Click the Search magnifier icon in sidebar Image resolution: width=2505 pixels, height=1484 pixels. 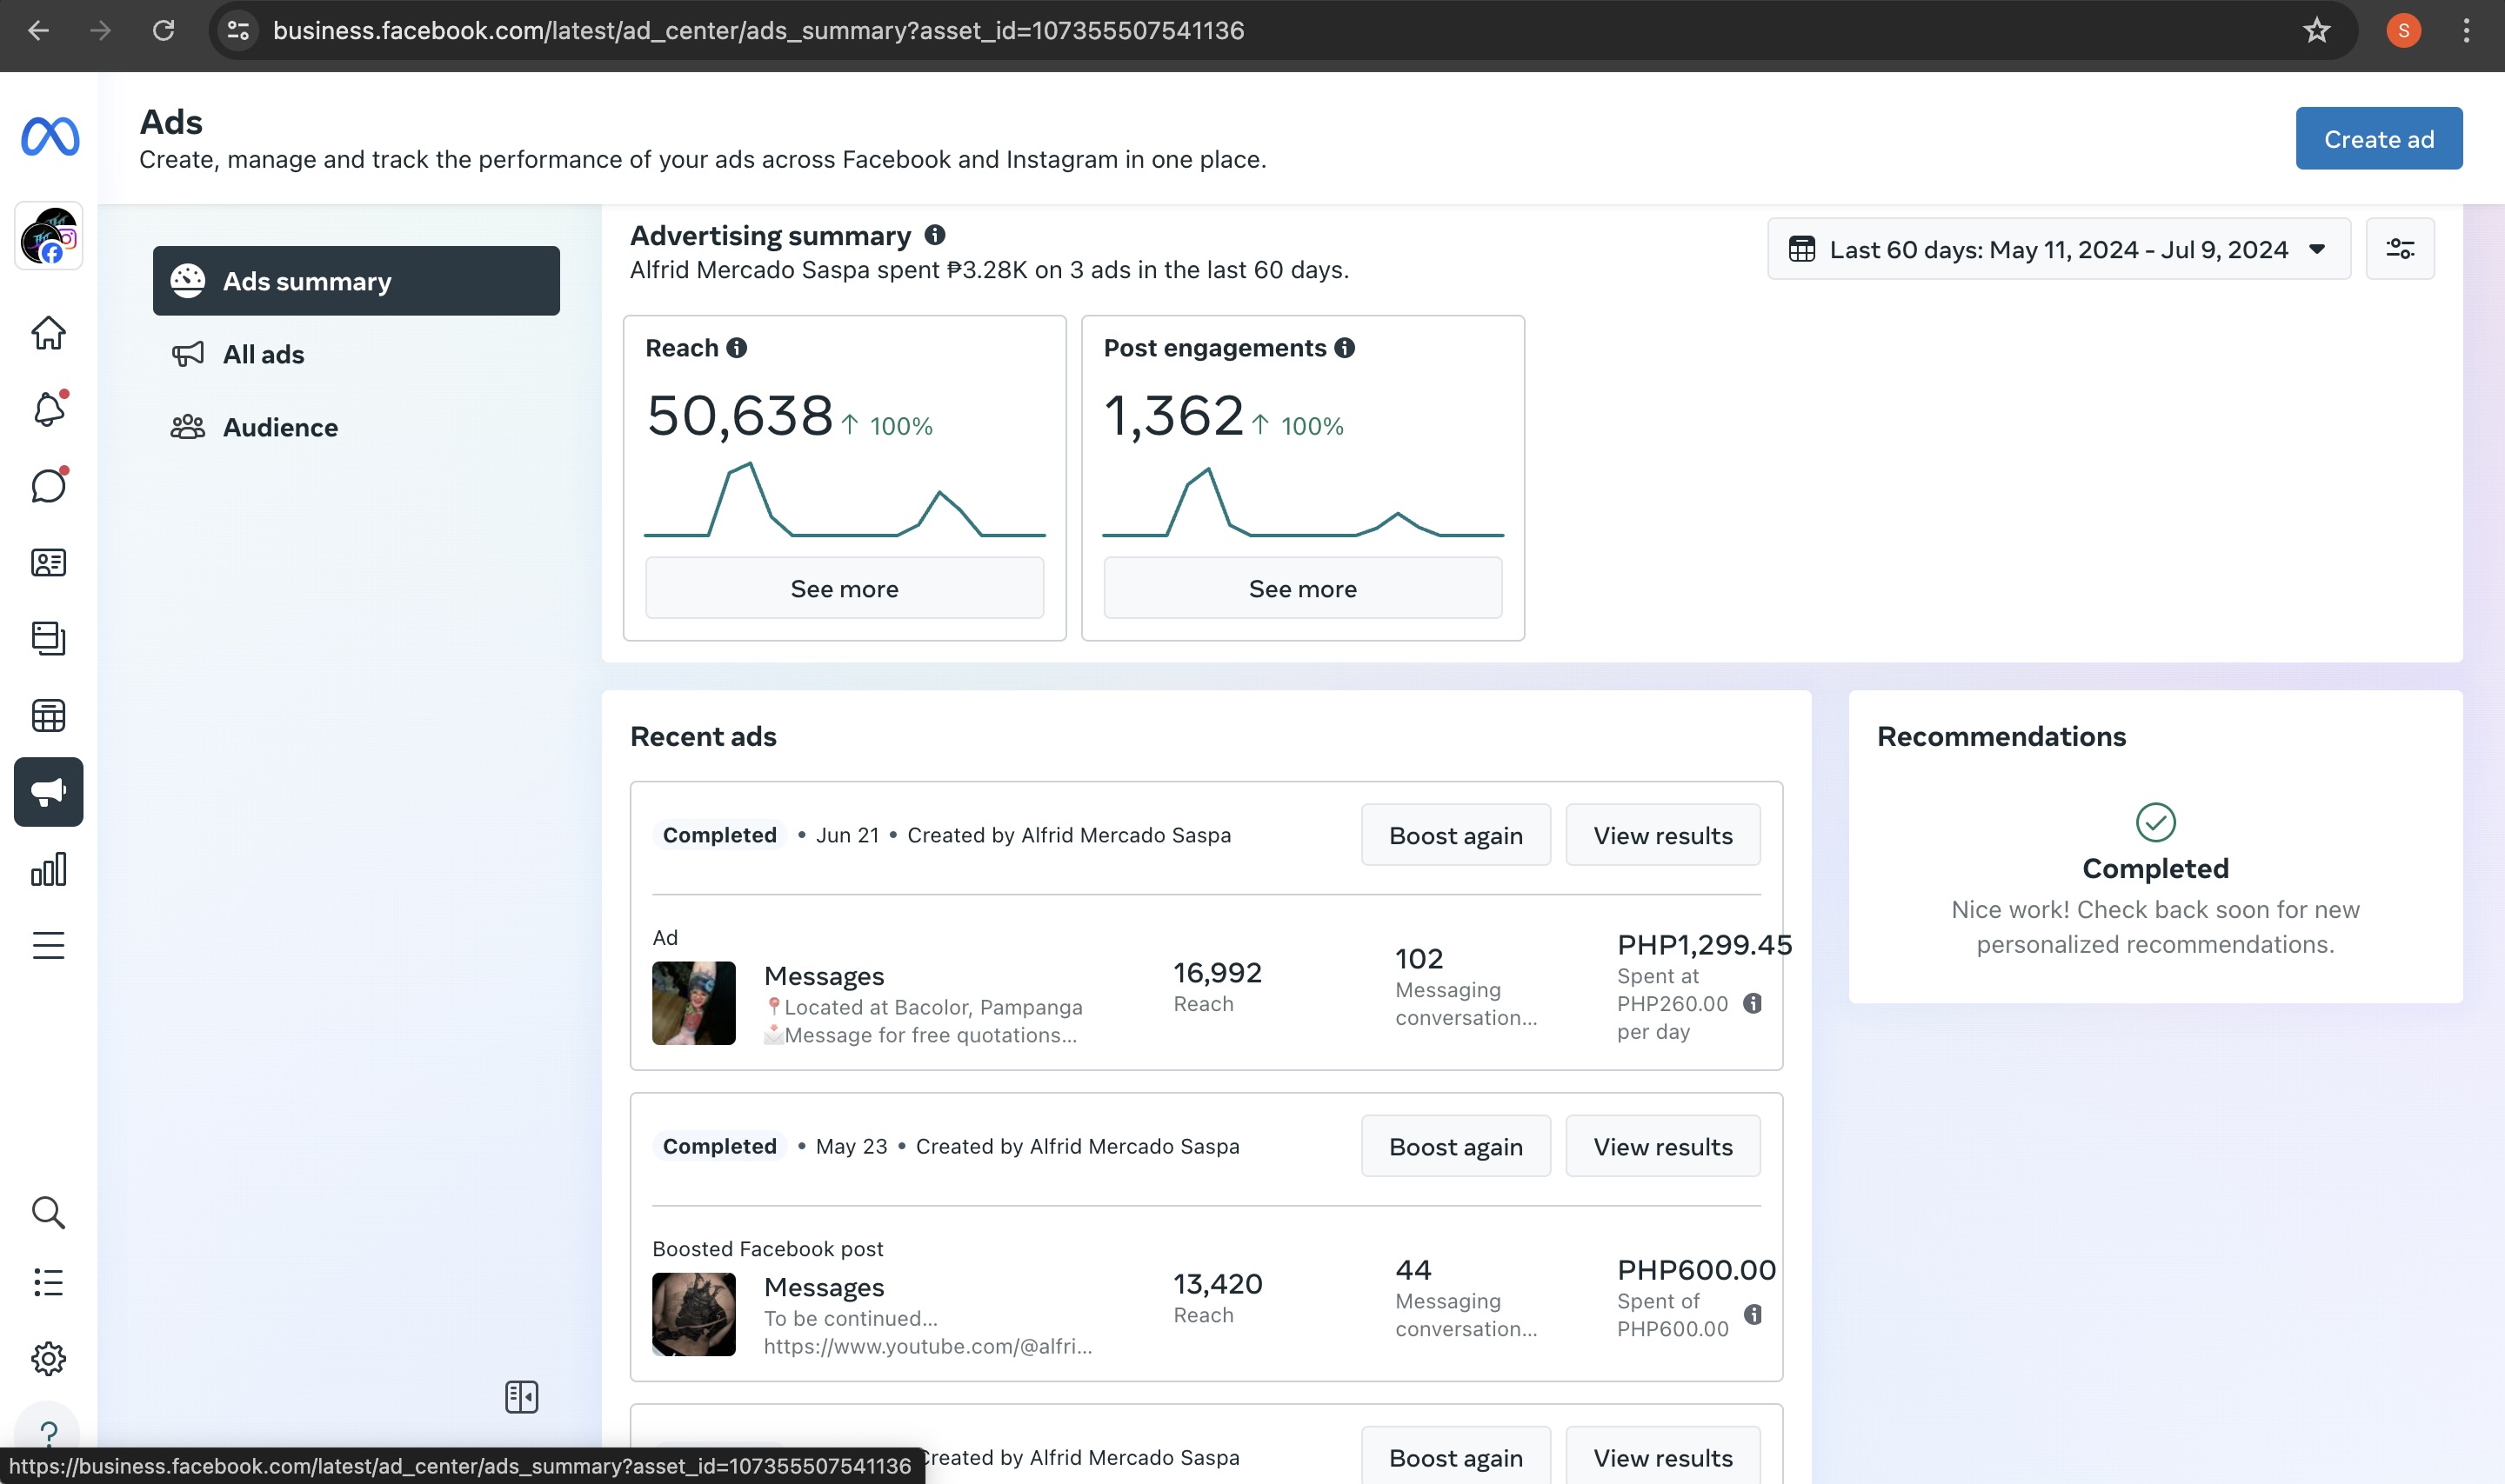[x=48, y=1212]
